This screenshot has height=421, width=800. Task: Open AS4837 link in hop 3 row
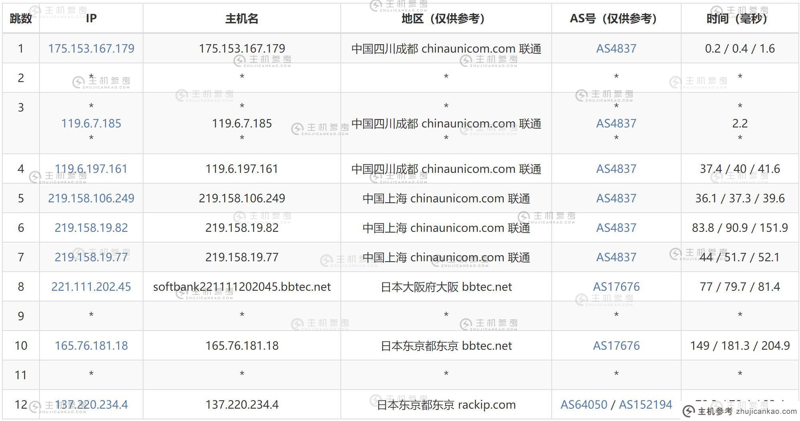click(616, 123)
